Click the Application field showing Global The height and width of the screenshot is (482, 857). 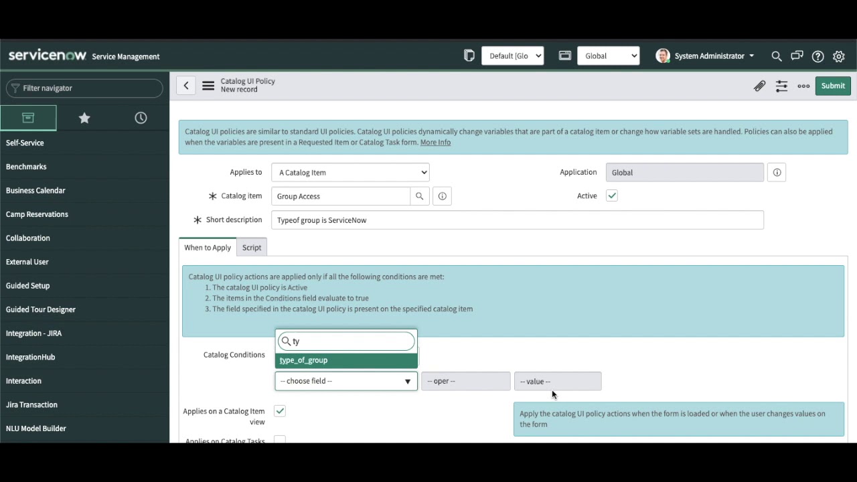click(685, 173)
